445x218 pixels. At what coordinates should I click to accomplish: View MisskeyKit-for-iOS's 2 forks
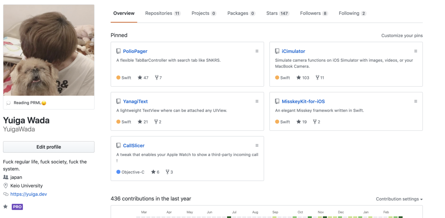[317, 122]
